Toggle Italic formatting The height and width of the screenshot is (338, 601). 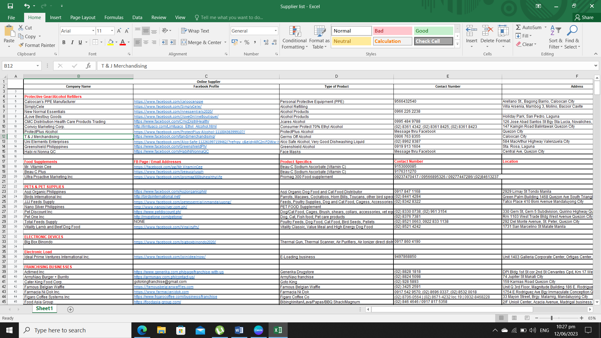72,42
